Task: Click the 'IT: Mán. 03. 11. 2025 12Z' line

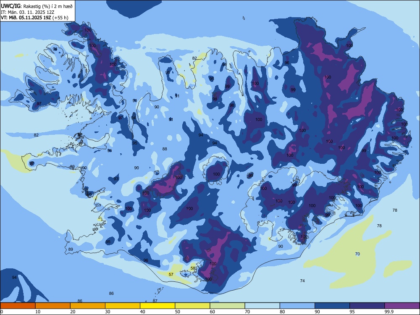Action: (x=28, y=12)
